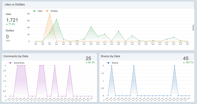197x104 pixels.
Task: Click the 164.7% shares change value
Action: point(190,63)
